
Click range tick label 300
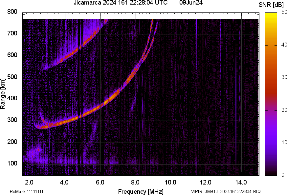12,120
